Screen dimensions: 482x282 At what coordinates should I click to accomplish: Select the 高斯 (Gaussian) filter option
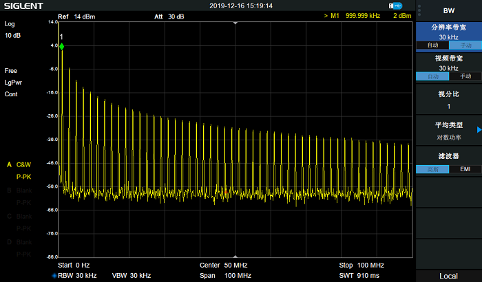point(432,169)
